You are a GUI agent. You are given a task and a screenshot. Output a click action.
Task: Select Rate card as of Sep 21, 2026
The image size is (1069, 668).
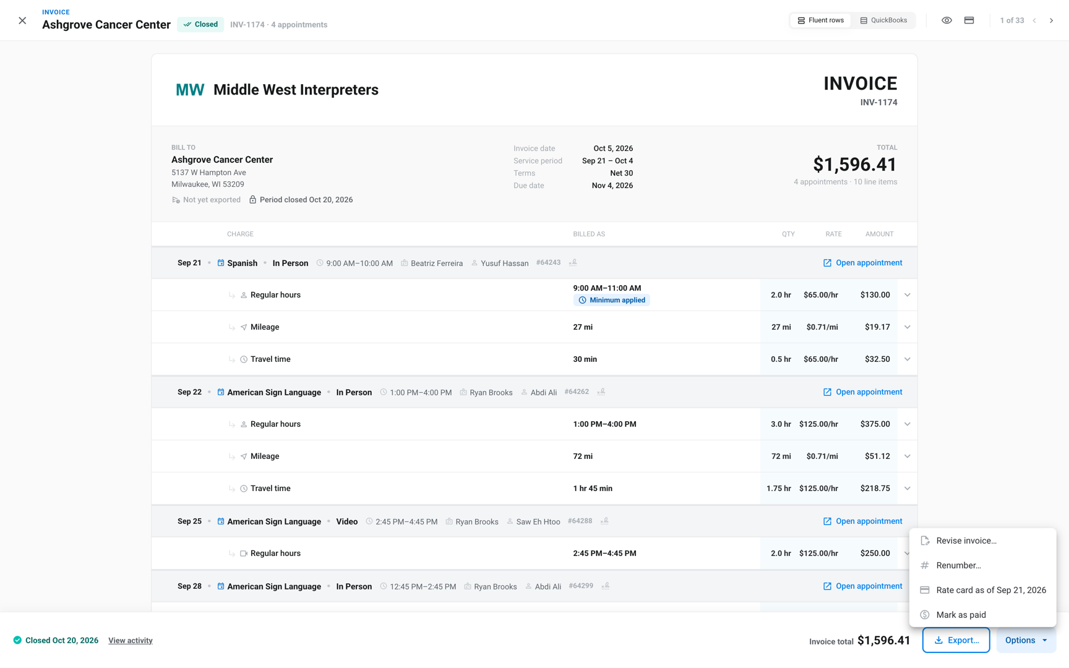pos(983,590)
